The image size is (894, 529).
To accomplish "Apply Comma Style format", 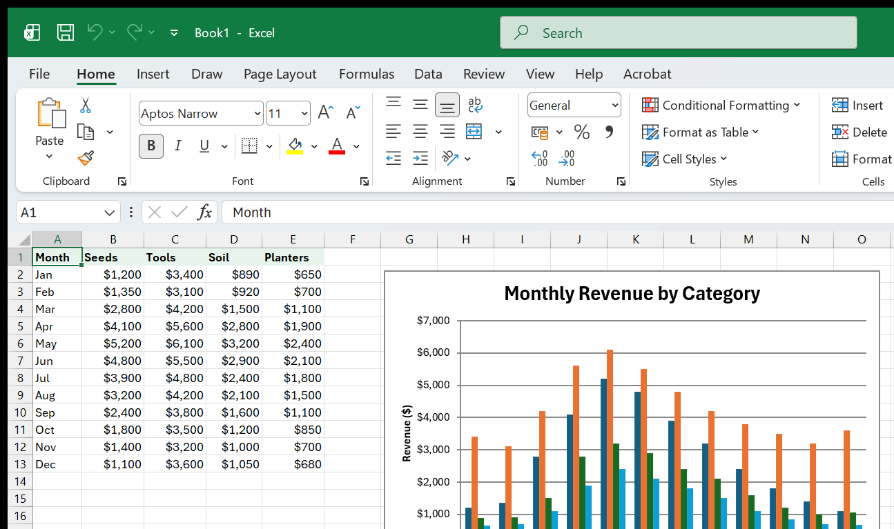I will click(609, 132).
